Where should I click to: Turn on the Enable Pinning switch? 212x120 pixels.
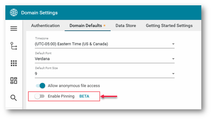click(x=40, y=96)
